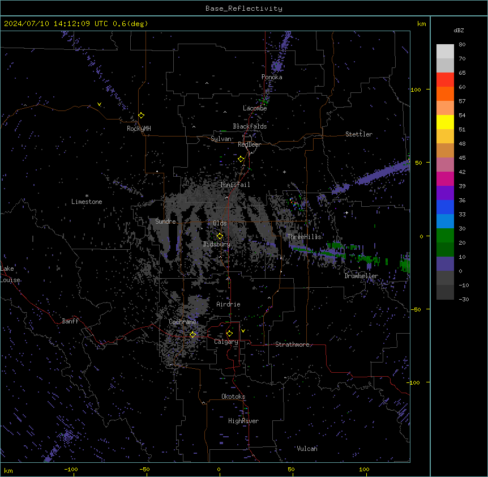Click the dBZ legend heading
Image resolution: width=488 pixels, height=477 pixels.
tap(459, 30)
